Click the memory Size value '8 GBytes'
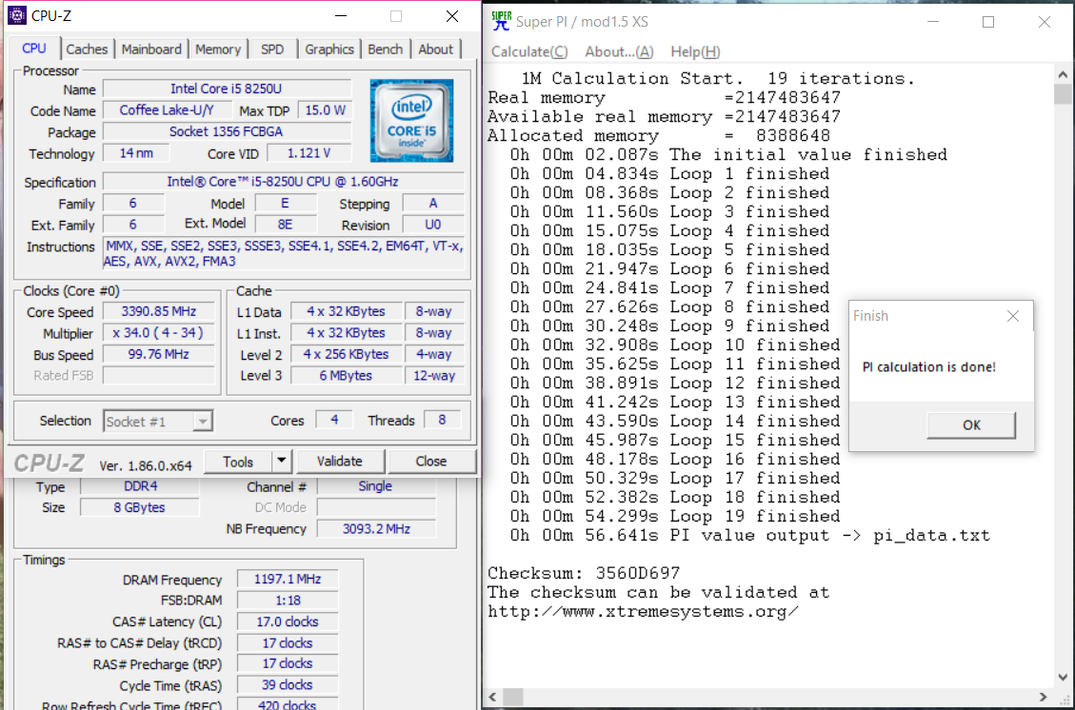The width and height of the screenshot is (1075, 710). point(141,507)
